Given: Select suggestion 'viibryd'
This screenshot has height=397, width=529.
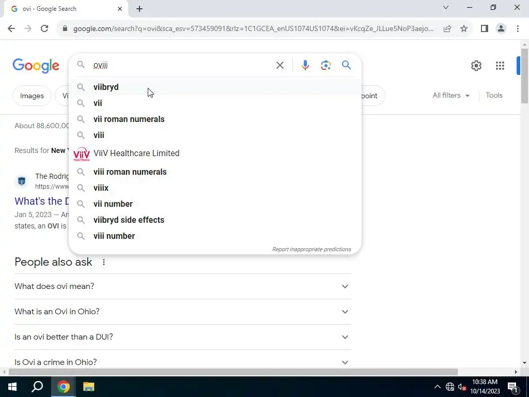Looking at the screenshot, I should click(x=215, y=87).
